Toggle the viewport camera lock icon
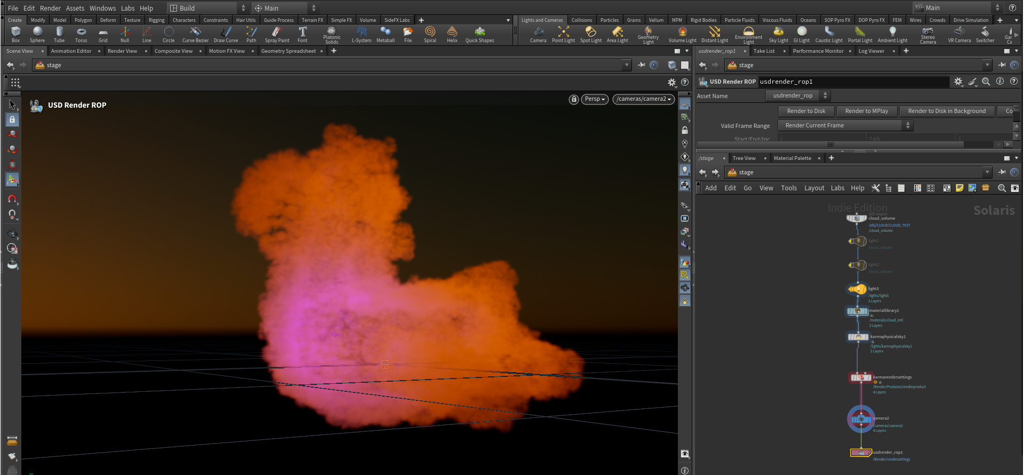Viewport: 1024px width, 475px height. point(574,99)
